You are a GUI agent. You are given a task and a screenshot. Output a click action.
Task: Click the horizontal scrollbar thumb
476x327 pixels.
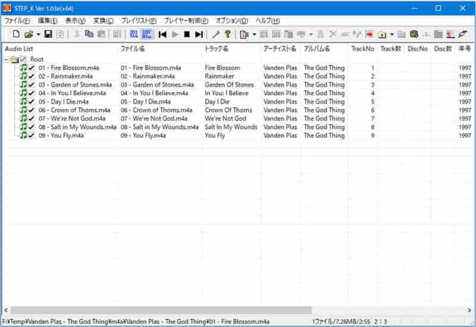pos(161,310)
